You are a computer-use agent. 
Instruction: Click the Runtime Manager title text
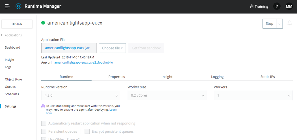43,6
